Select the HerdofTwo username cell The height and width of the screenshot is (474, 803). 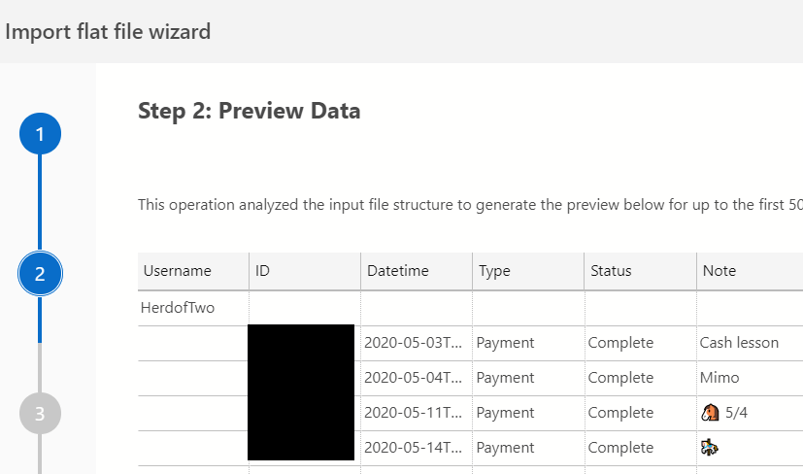tap(179, 308)
